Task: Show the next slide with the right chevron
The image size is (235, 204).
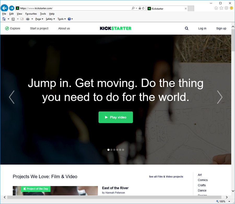Action: coord(220,97)
